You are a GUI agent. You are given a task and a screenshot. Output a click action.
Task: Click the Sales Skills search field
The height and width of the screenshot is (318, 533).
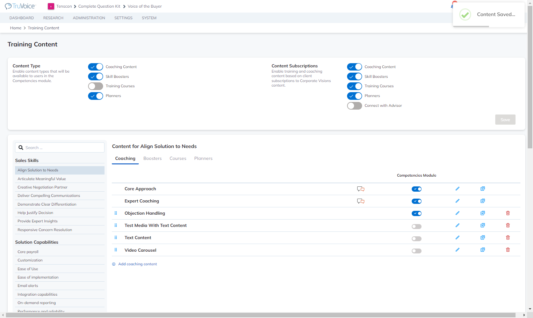click(x=60, y=148)
